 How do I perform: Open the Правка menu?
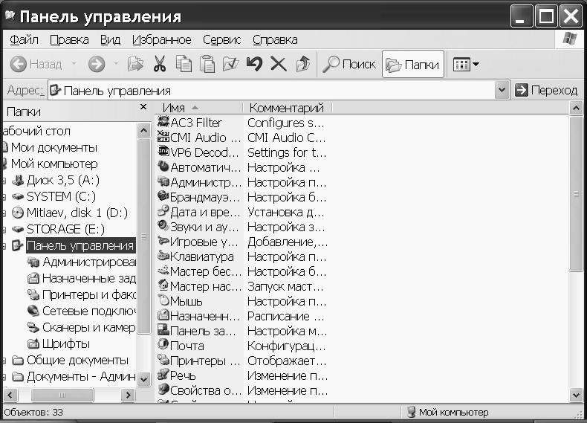click(x=69, y=39)
